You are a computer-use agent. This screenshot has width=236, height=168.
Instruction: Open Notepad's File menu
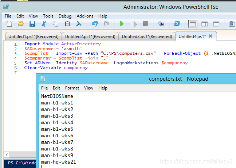[44, 88]
